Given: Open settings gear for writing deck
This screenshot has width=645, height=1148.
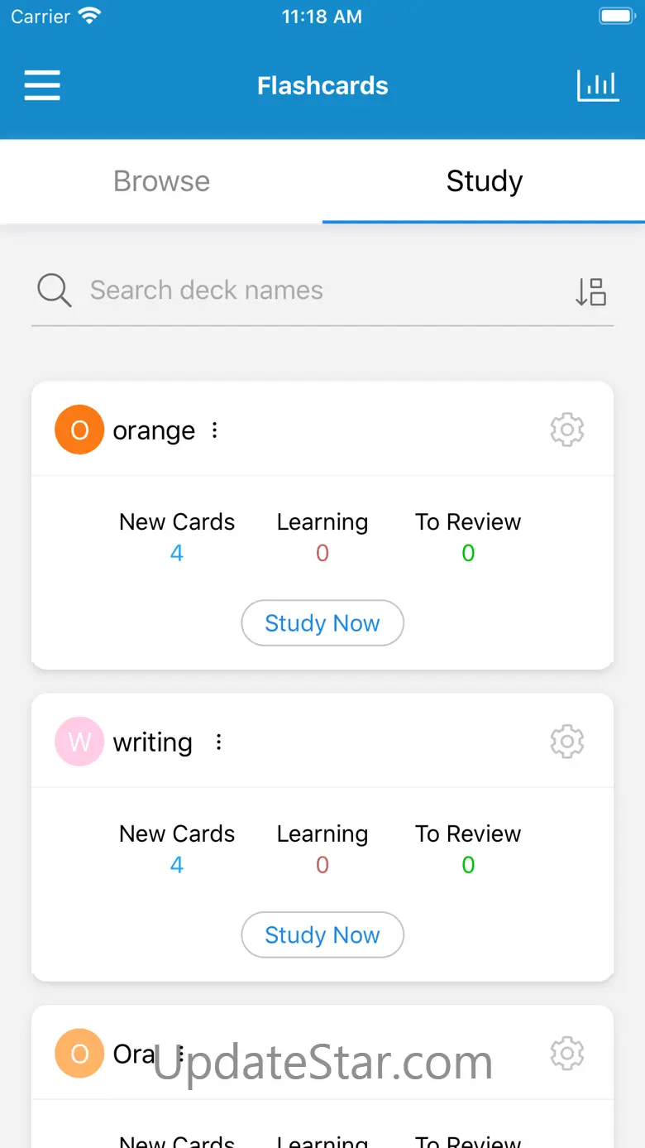Looking at the screenshot, I should [567, 742].
